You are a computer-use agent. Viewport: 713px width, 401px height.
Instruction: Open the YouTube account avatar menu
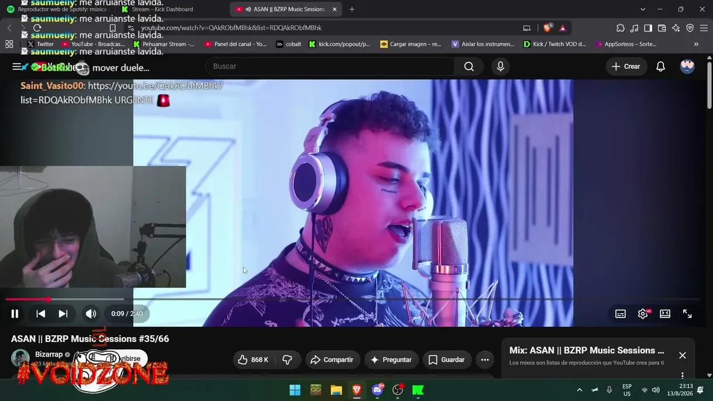pyautogui.click(x=687, y=66)
